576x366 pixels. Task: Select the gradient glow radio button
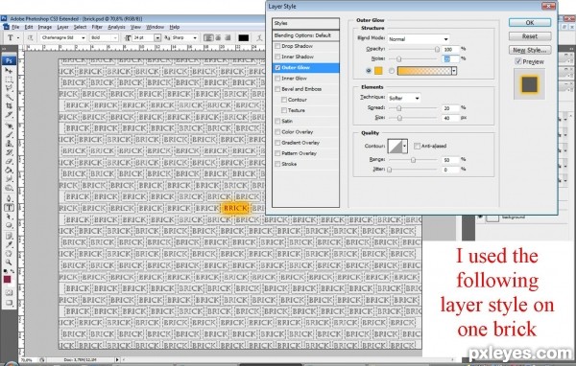[392, 71]
